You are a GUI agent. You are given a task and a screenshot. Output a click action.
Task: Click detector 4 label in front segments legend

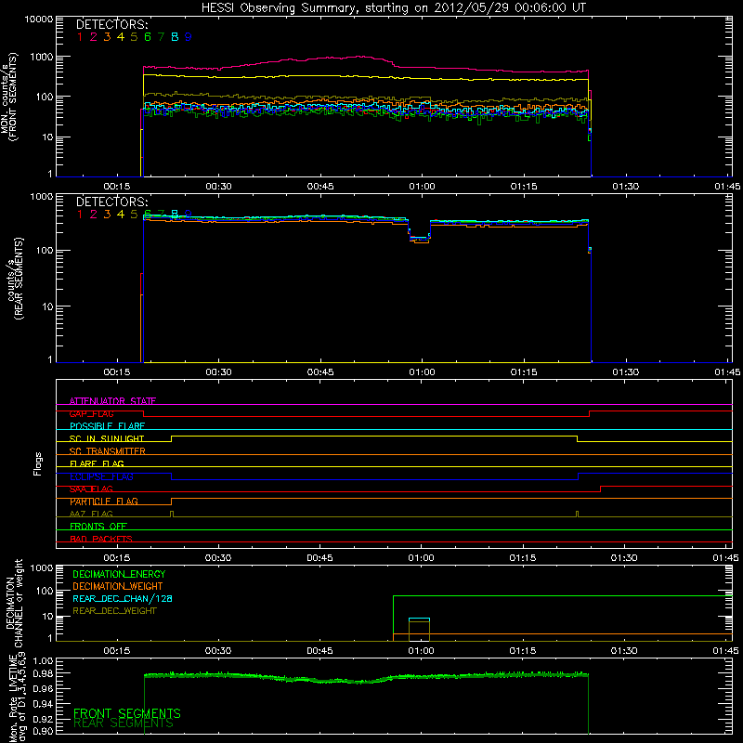(121, 37)
